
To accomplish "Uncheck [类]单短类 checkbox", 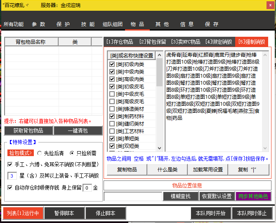I will click(112, 139).
